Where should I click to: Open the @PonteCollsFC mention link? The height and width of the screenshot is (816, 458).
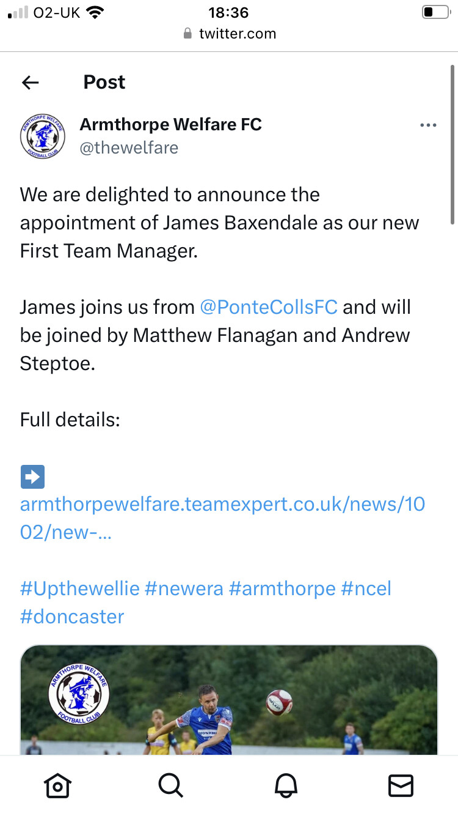269,307
